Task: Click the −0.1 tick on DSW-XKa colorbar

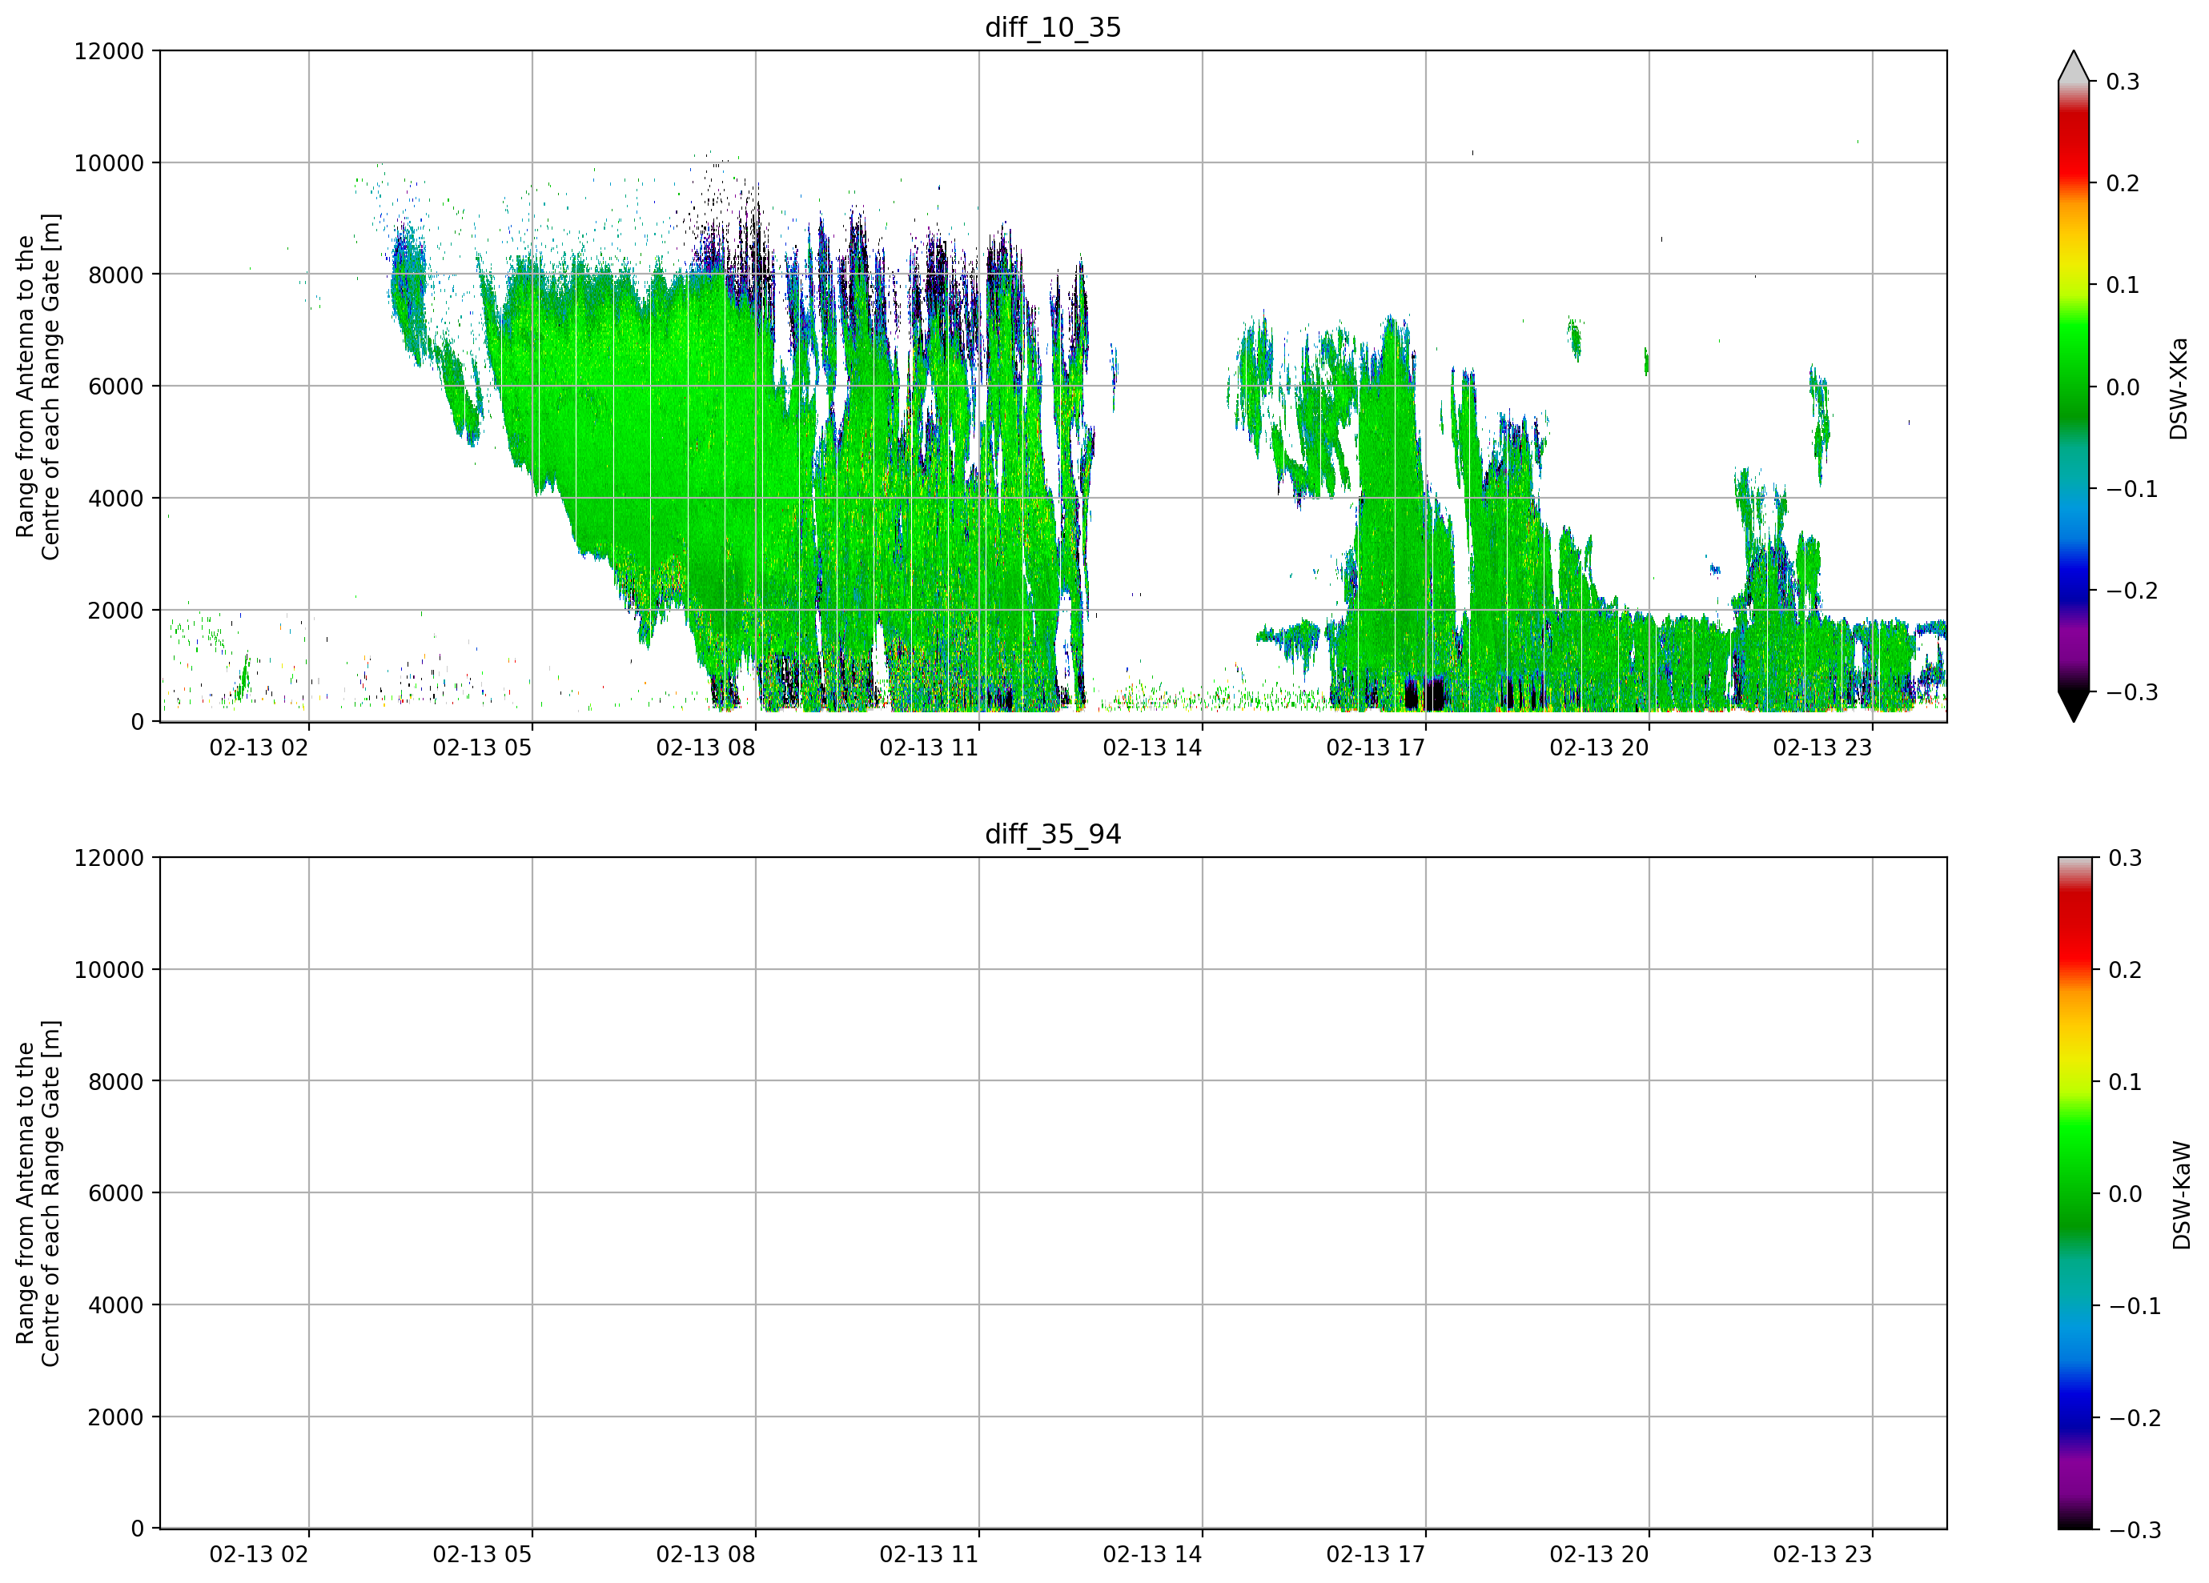Action: click(2132, 489)
